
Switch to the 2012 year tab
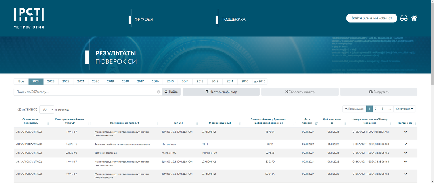click(215, 81)
